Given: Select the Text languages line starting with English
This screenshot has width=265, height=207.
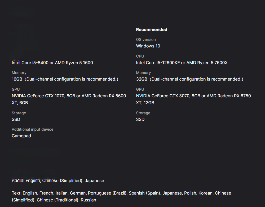Looking at the screenshot, I should pos(121,193).
